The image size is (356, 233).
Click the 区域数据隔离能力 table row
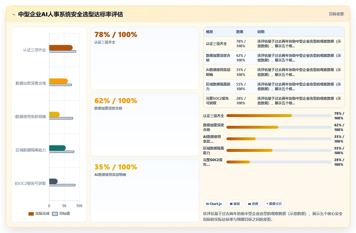274,86
